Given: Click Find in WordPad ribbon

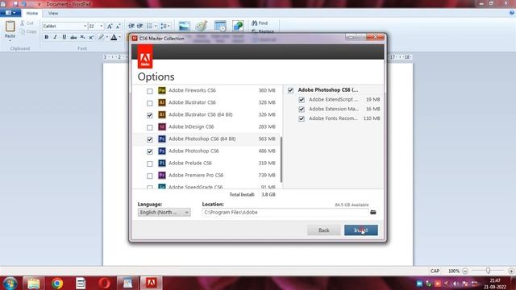Looking at the screenshot, I should [x=260, y=23].
